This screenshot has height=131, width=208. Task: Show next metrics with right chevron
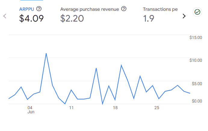pos(184,16)
